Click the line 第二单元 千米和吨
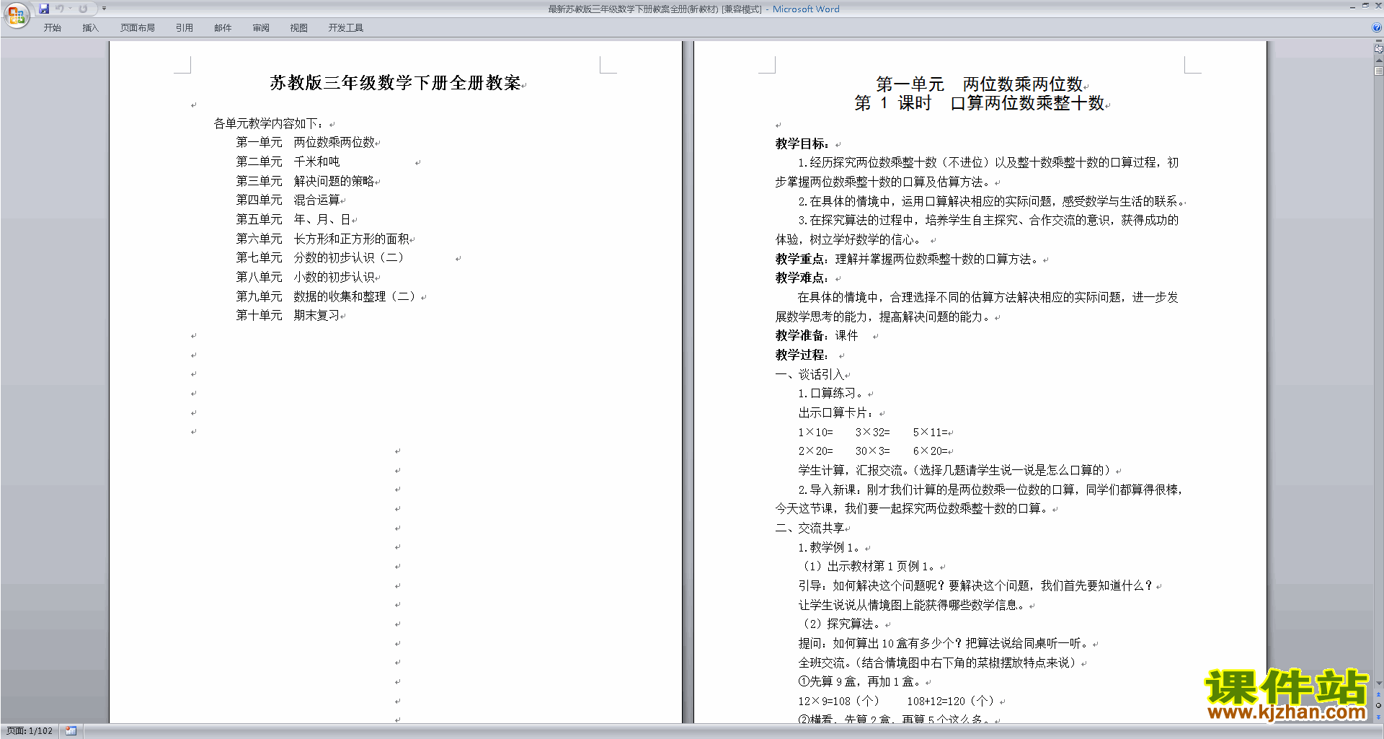This screenshot has width=1384, height=739. (288, 162)
